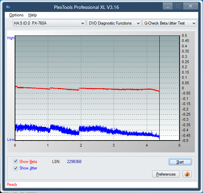Click the Low jitter axis label

tap(11, 139)
